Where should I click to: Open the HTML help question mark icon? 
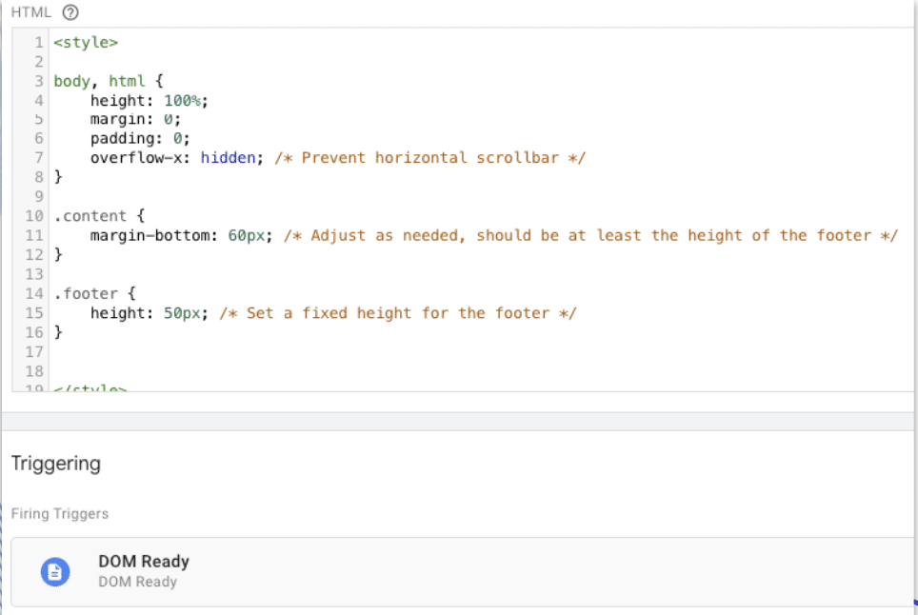click(70, 11)
